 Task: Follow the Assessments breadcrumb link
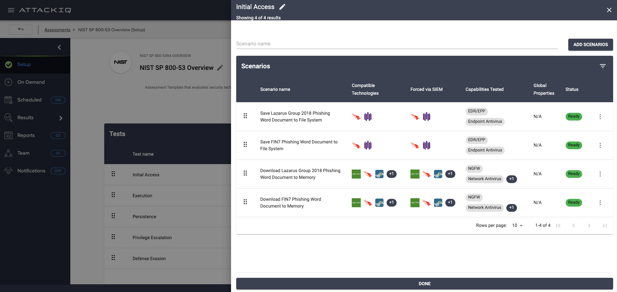click(x=57, y=30)
